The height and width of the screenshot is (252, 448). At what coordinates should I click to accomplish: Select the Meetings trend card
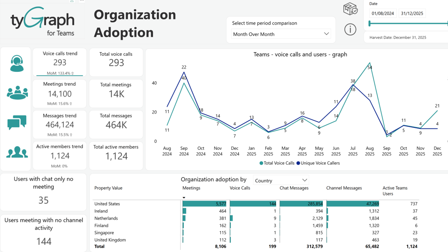click(60, 94)
